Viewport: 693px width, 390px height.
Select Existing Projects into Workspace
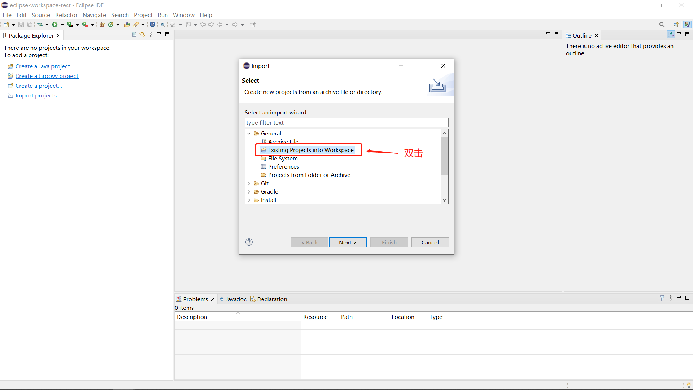point(307,150)
